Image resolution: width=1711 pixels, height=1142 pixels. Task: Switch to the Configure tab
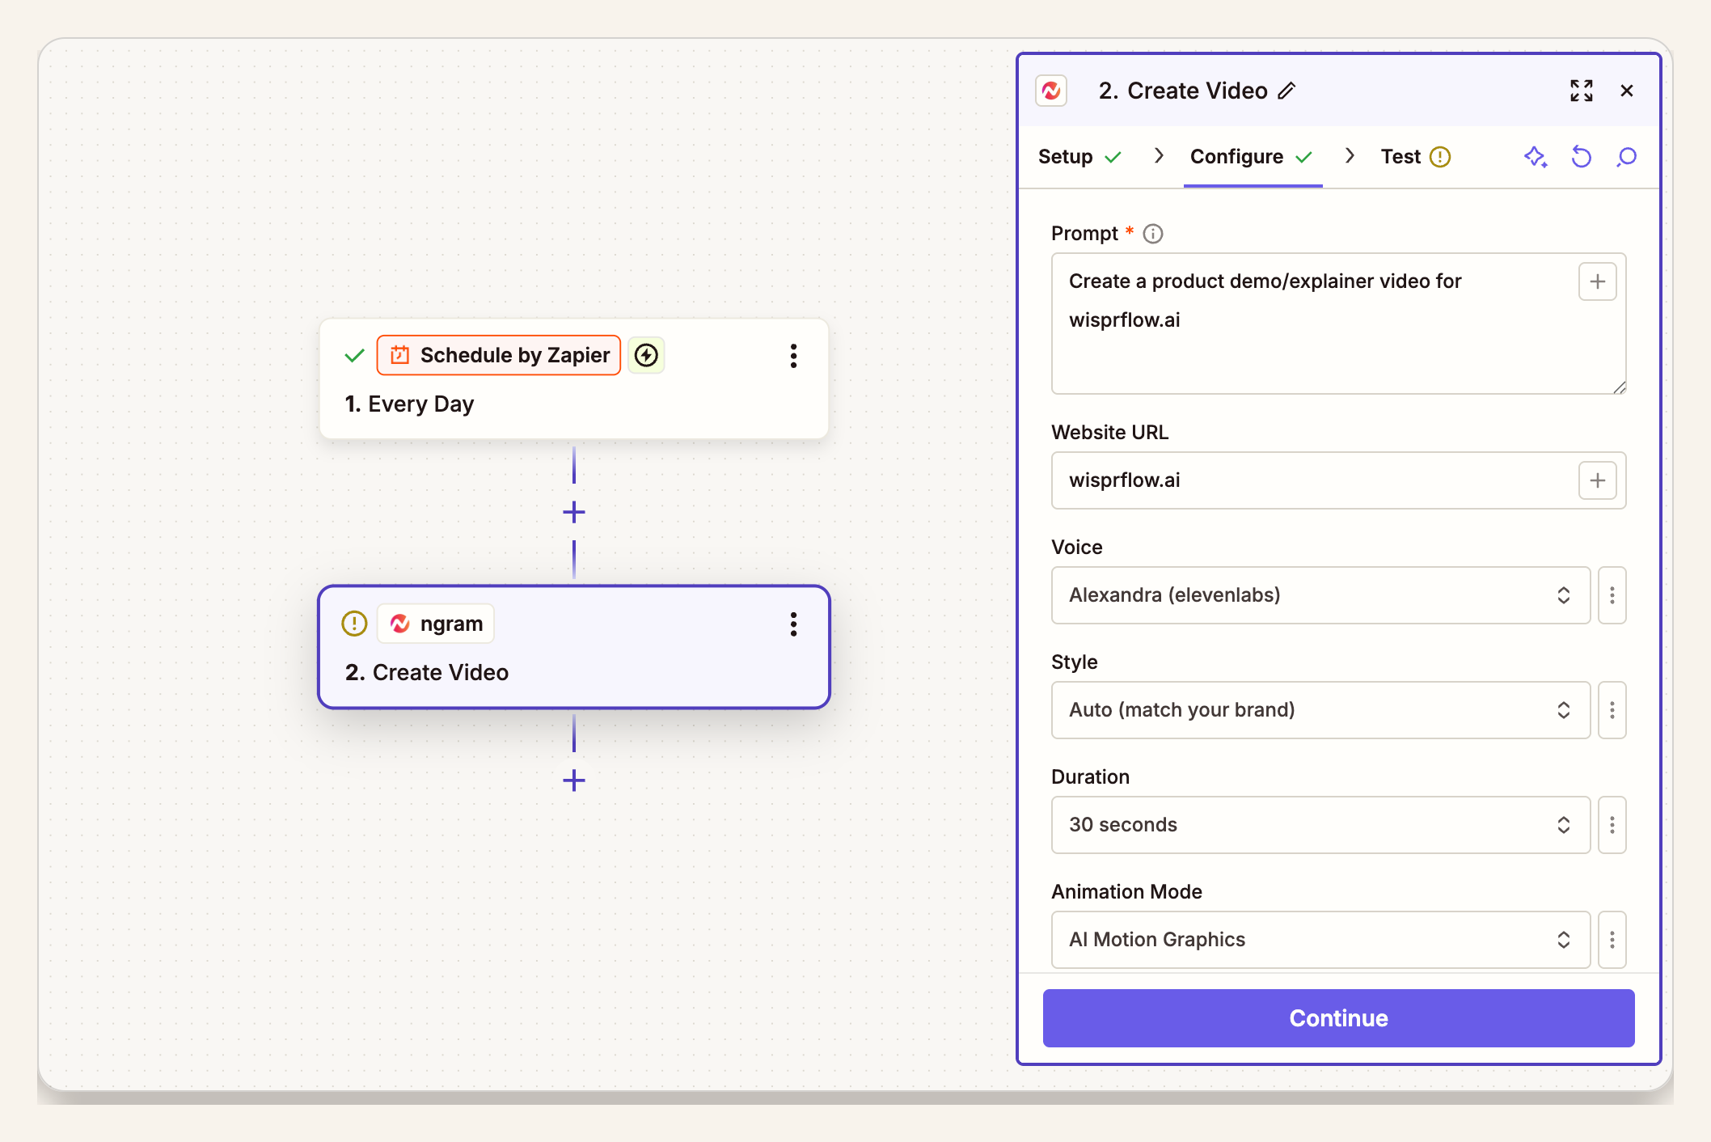pyautogui.click(x=1252, y=157)
